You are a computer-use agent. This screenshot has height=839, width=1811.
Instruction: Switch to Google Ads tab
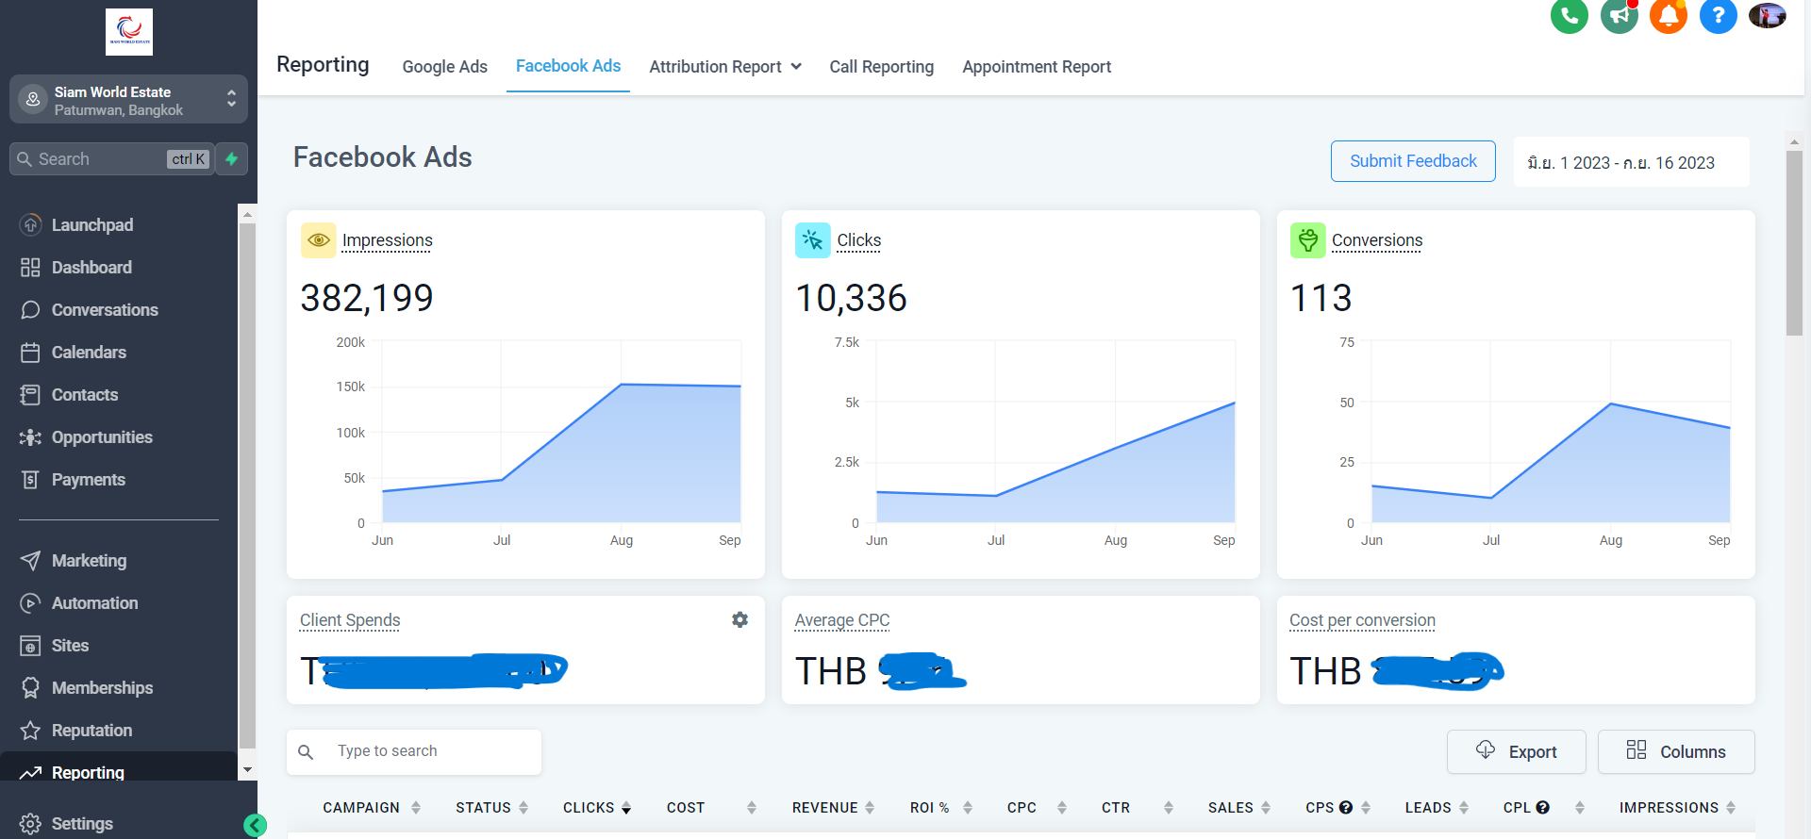coord(444,67)
